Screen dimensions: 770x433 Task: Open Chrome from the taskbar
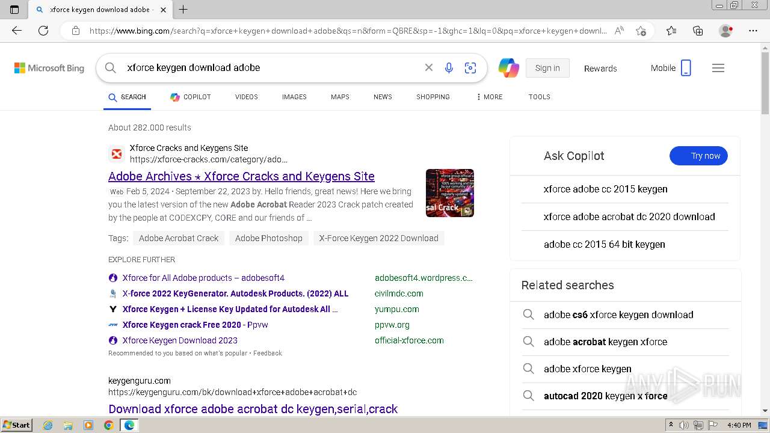point(108,425)
